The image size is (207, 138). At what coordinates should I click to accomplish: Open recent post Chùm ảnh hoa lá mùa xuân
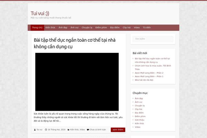point(153,68)
